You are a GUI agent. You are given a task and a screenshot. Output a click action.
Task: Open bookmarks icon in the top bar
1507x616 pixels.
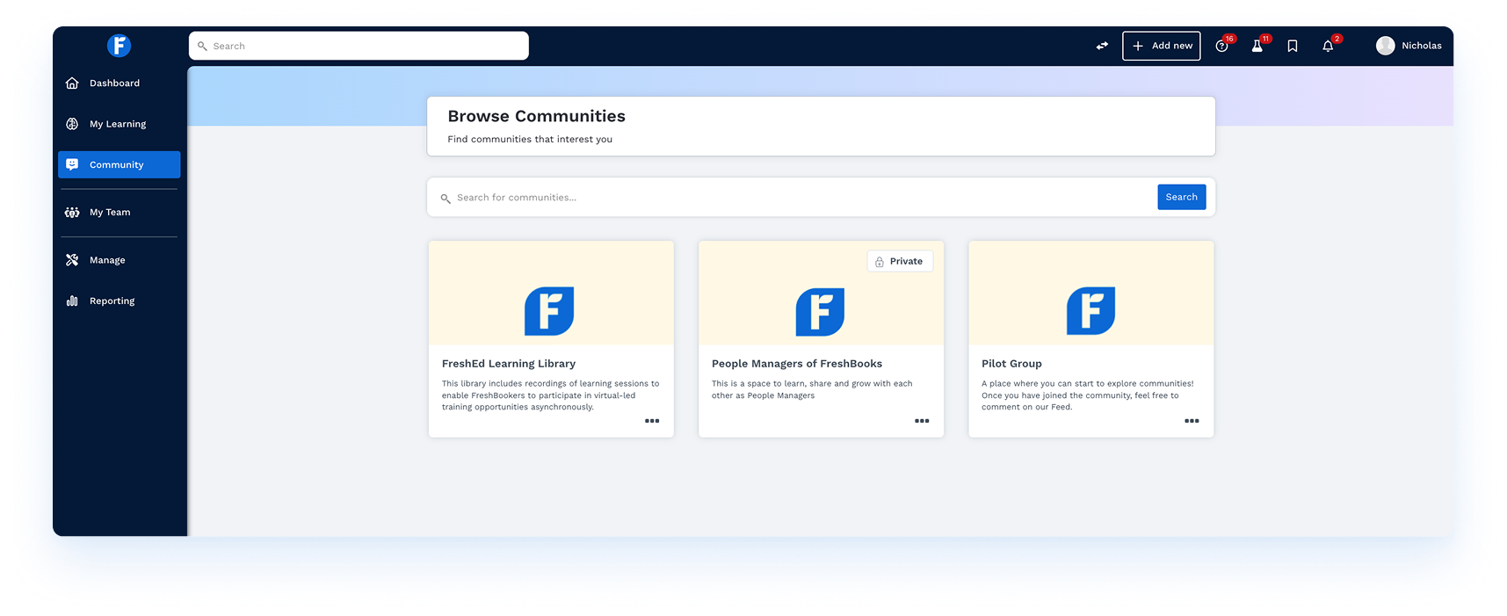(1293, 46)
